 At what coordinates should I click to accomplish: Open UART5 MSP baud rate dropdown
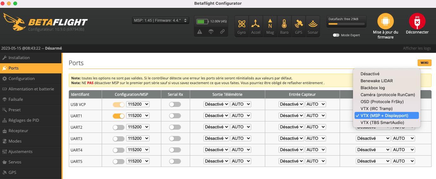click(x=138, y=161)
